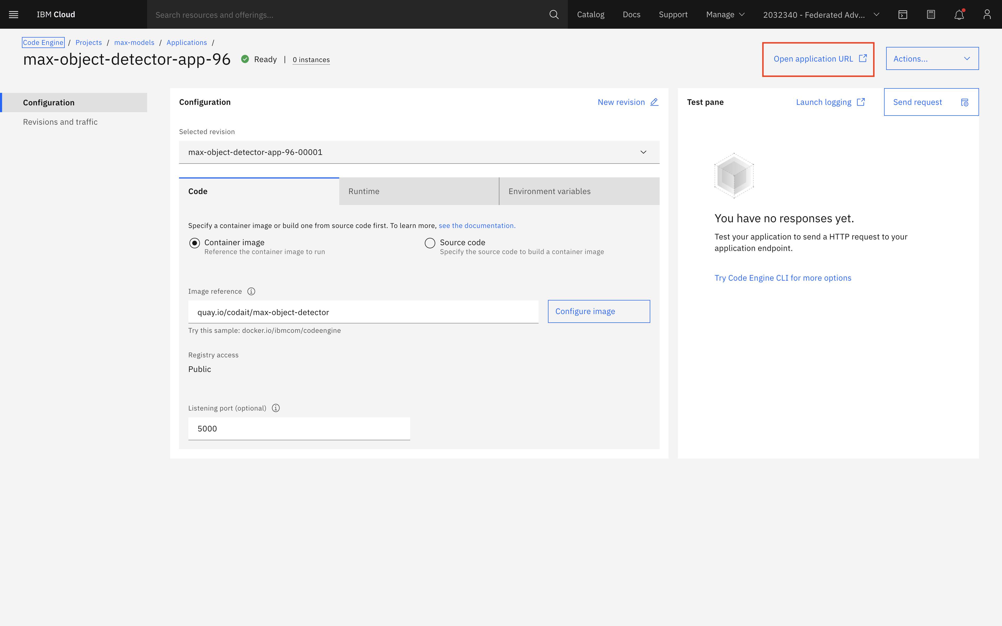
Task: Open the IBM Cloud Shell icon
Action: click(x=903, y=15)
